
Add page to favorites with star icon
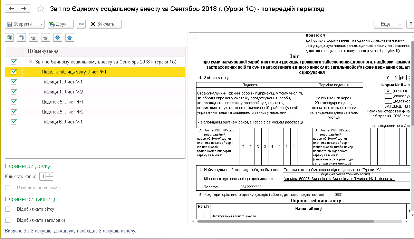click(40, 9)
